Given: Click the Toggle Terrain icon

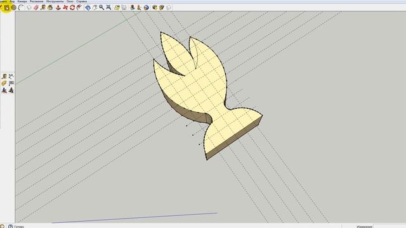Looking at the screenshot, I should click(124, 8).
